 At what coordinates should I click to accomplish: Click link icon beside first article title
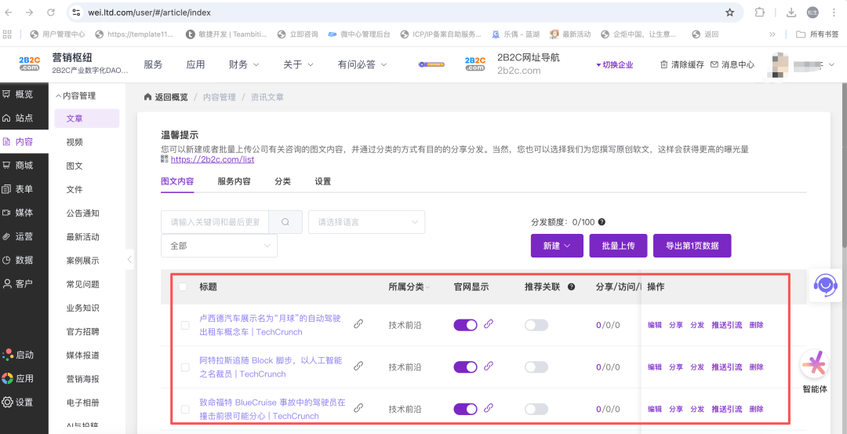click(358, 323)
